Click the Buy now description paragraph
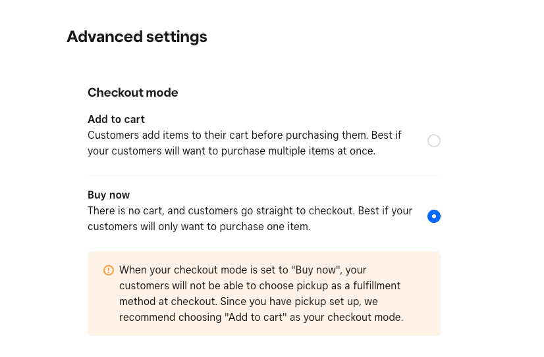 (250, 218)
